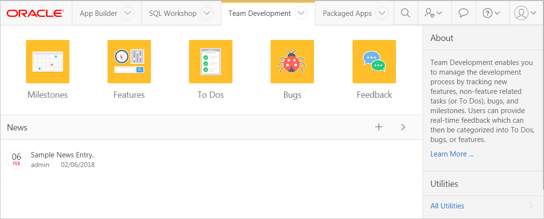Image resolution: width=544 pixels, height=219 pixels.
Task: Expand the App Builder dropdown arrow
Action: click(x=127, y=13)
